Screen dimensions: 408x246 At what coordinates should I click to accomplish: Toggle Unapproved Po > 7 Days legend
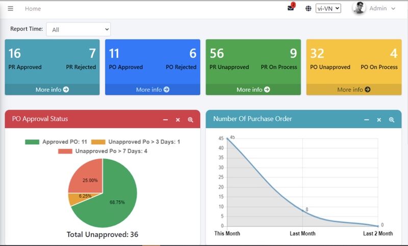coord(103,151)
